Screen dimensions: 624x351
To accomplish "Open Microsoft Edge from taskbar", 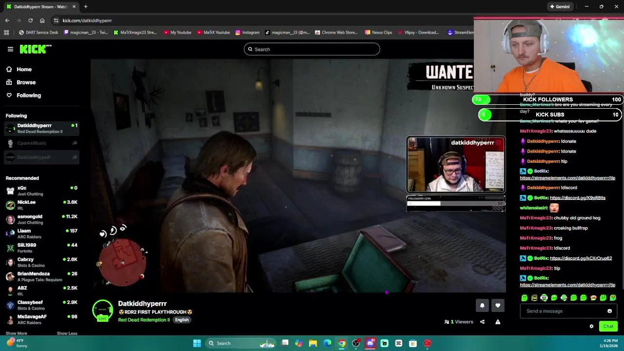I will pos(327,343).
